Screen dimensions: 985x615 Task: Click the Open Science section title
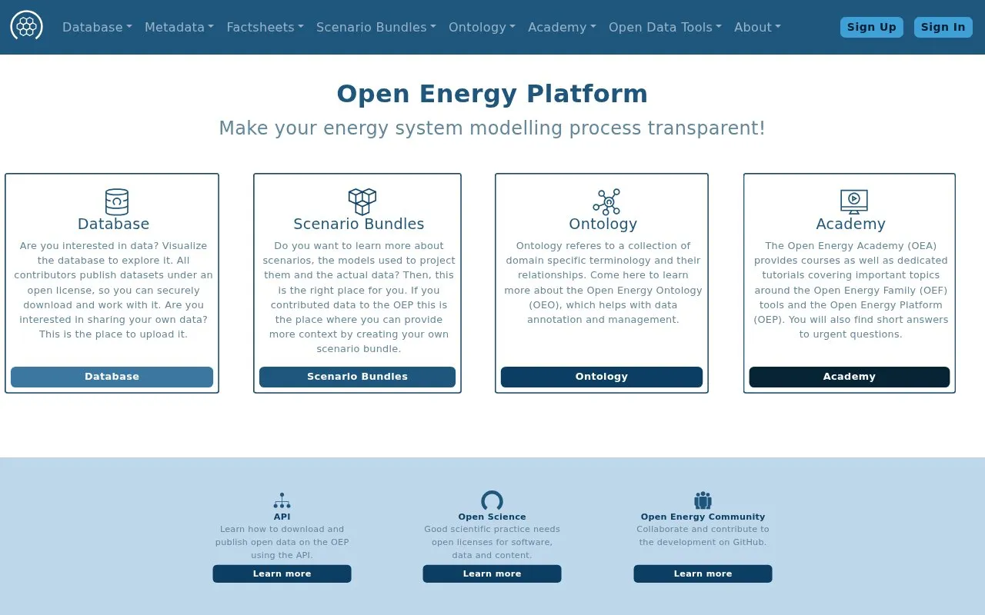click(492, 517)
